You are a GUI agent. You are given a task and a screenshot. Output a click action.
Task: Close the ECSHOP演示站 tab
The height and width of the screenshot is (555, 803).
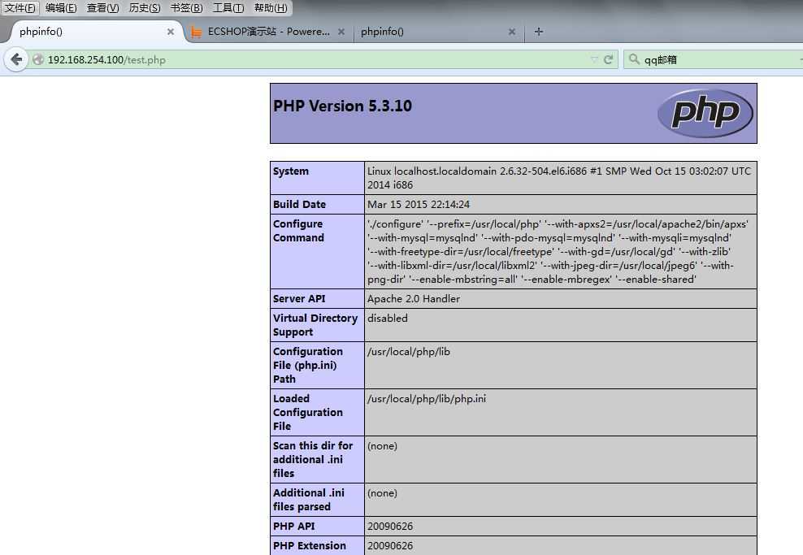tap(341, 32)
